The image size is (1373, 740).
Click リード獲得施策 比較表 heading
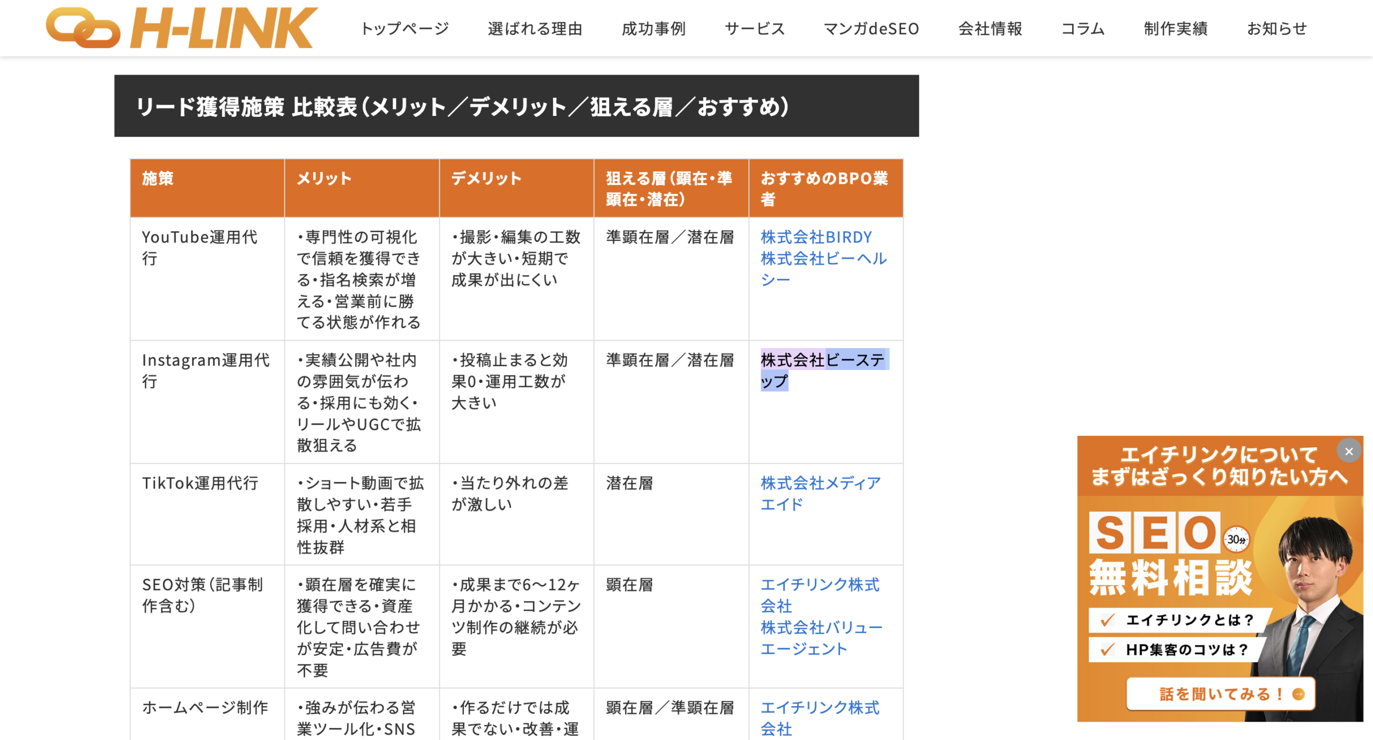[516, 106]
